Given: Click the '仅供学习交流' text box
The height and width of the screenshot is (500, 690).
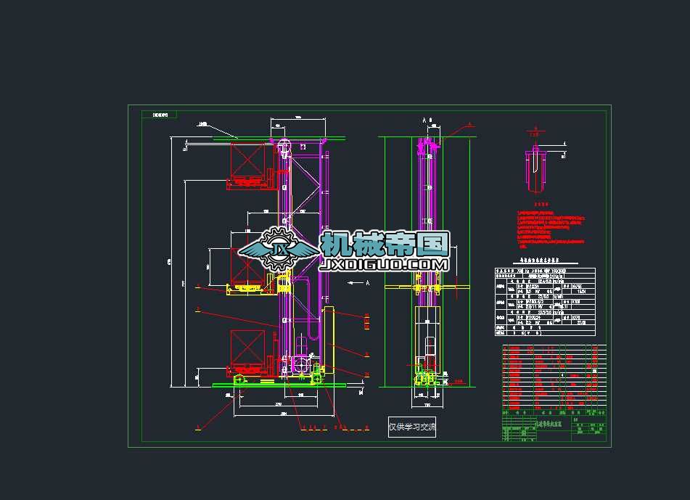Looking at the screenshot, I should tap(412, 427).
